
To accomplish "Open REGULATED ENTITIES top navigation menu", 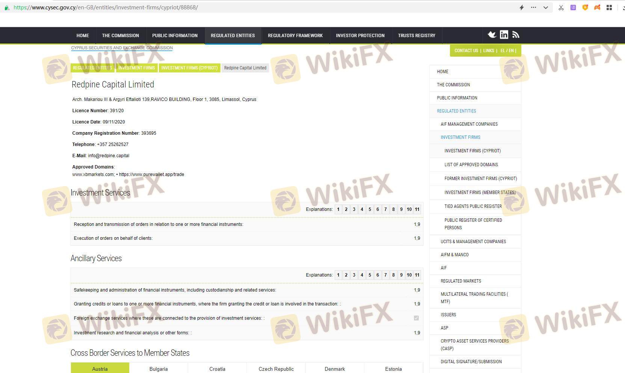I will 233,36.
